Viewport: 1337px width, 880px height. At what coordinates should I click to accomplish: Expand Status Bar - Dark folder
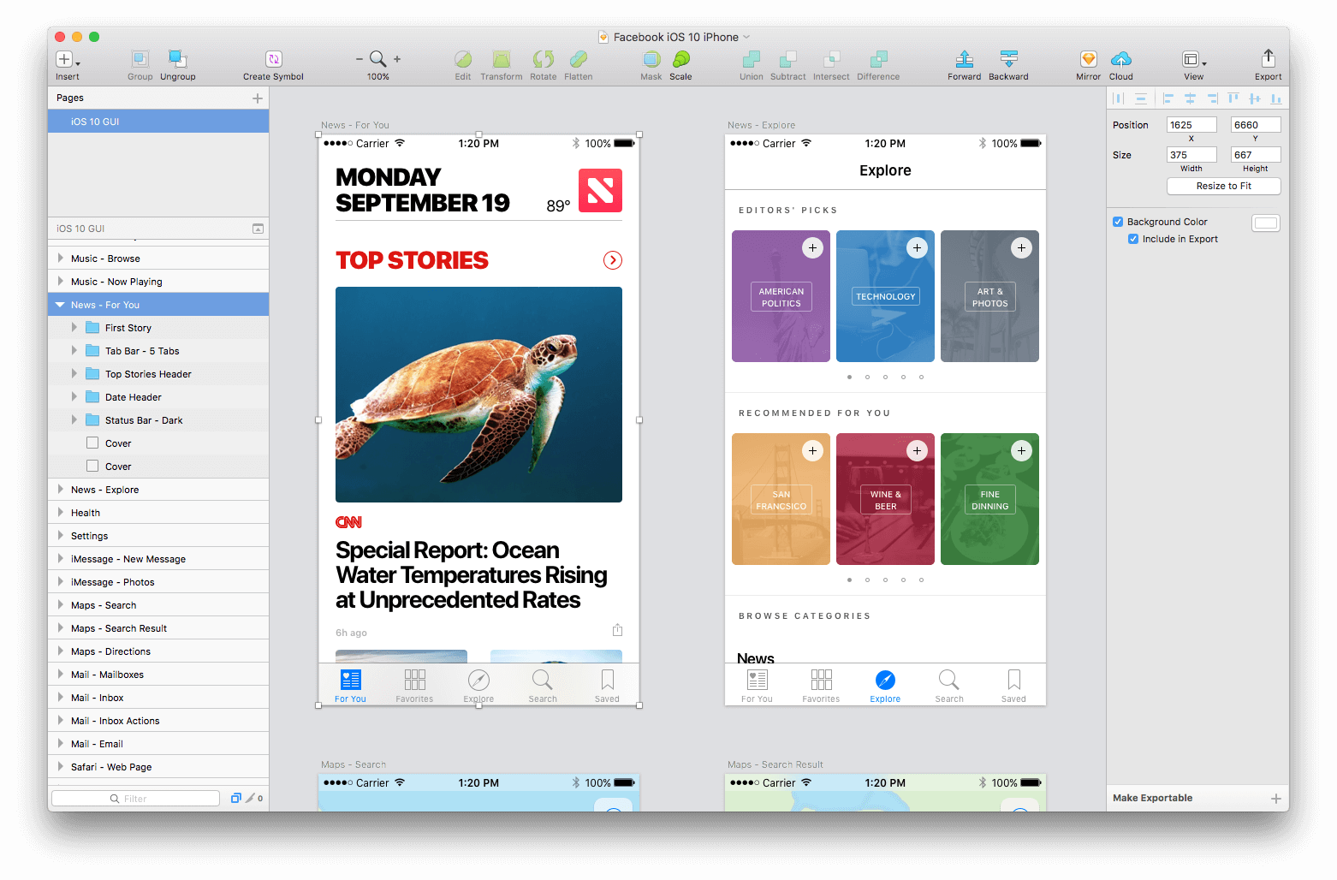(74, 419)
